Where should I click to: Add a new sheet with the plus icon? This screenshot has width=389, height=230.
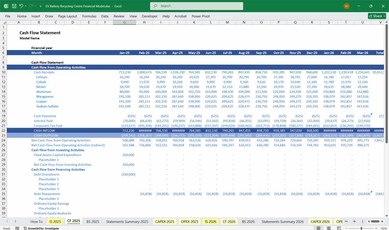354,221
